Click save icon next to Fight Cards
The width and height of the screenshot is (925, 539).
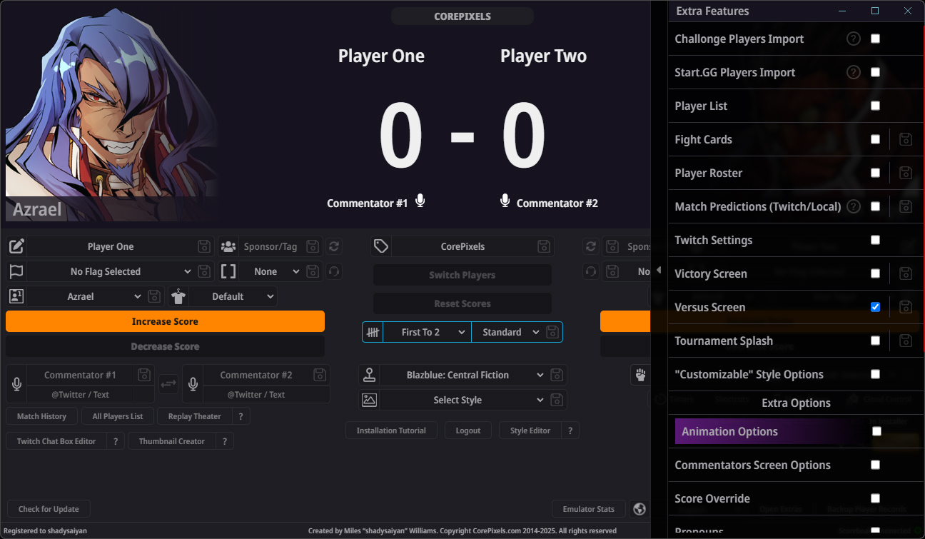pos(906,139)
